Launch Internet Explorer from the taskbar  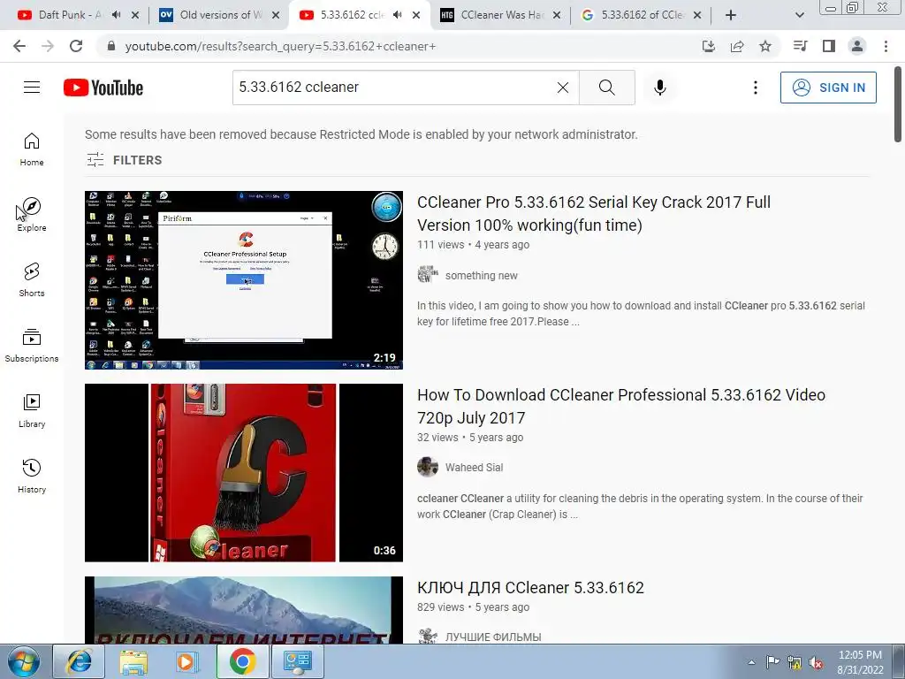[x=79, y=661]
